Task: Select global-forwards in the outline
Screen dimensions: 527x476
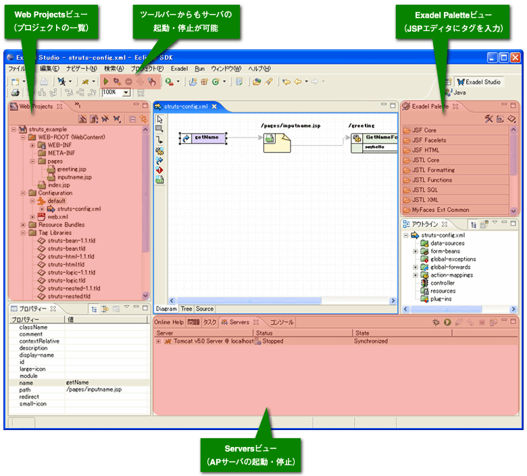Action: pyautogui.click(x=446, y=267)
